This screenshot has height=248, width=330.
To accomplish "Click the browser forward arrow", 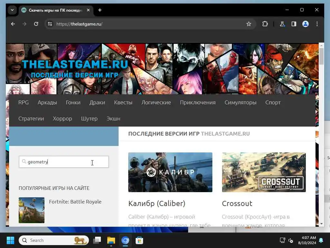I will [x=24, y=24].
